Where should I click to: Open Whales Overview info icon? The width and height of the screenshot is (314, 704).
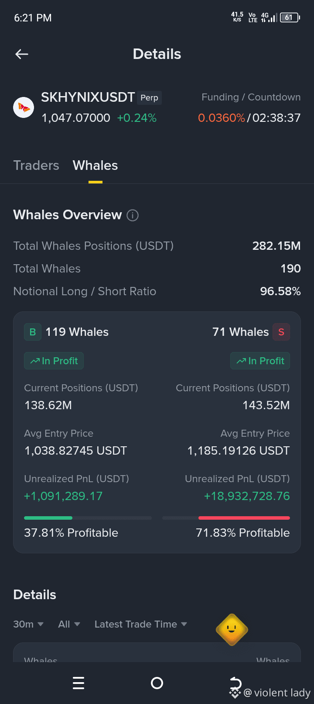click(x=133, y=215)
